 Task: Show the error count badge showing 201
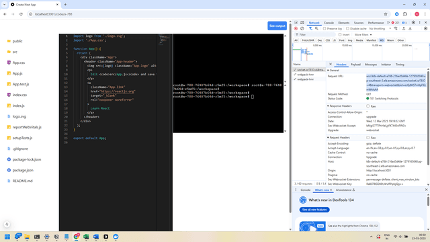tap(396, 23)
